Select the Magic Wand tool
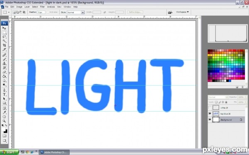Viewport: 249px width, 155px height. tap(4, 41)
